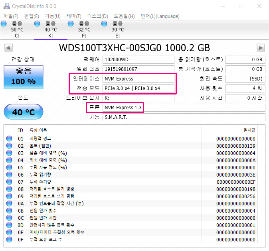Click status orb for attribute 0F

[x=9, y=239]
